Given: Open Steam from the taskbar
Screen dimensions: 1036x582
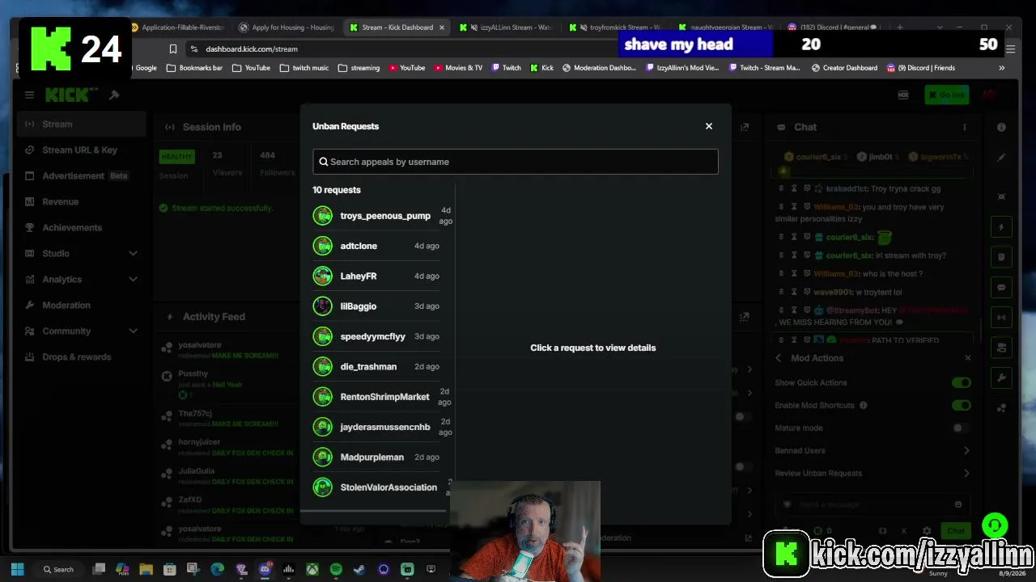Looking at the screenshot, I should click(x=359, y=569).
